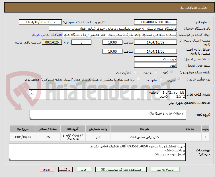Click the response deadline date 1404/10/09
215x177 pixels.
pyautogui.click(x=155, y=42)
